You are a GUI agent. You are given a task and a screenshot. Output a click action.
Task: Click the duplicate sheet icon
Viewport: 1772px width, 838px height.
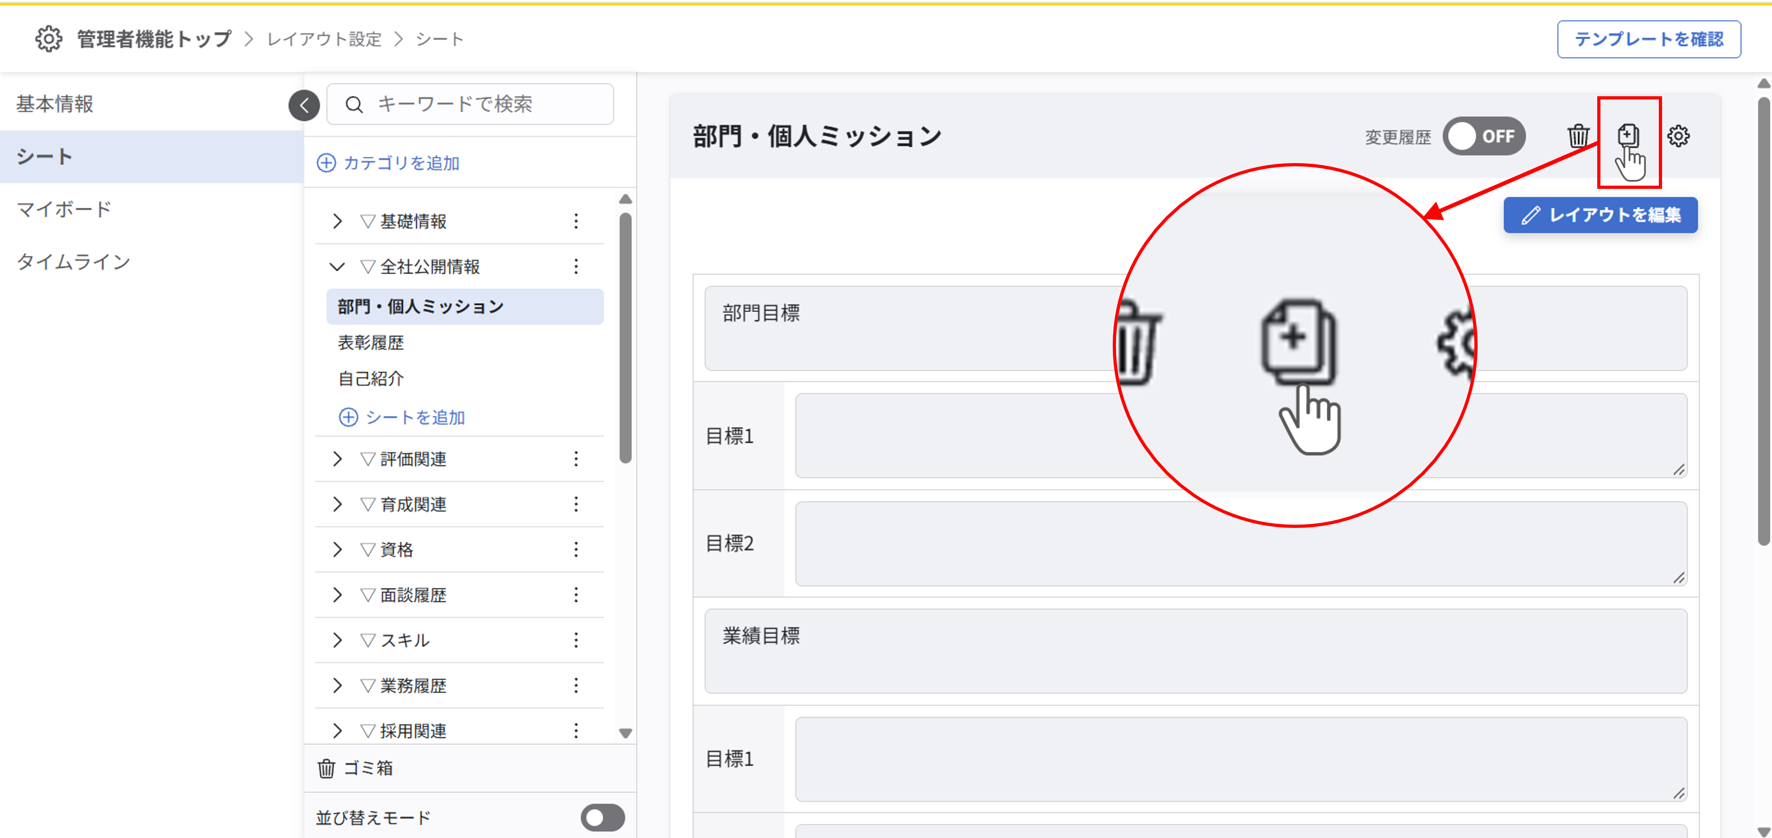1627,136
